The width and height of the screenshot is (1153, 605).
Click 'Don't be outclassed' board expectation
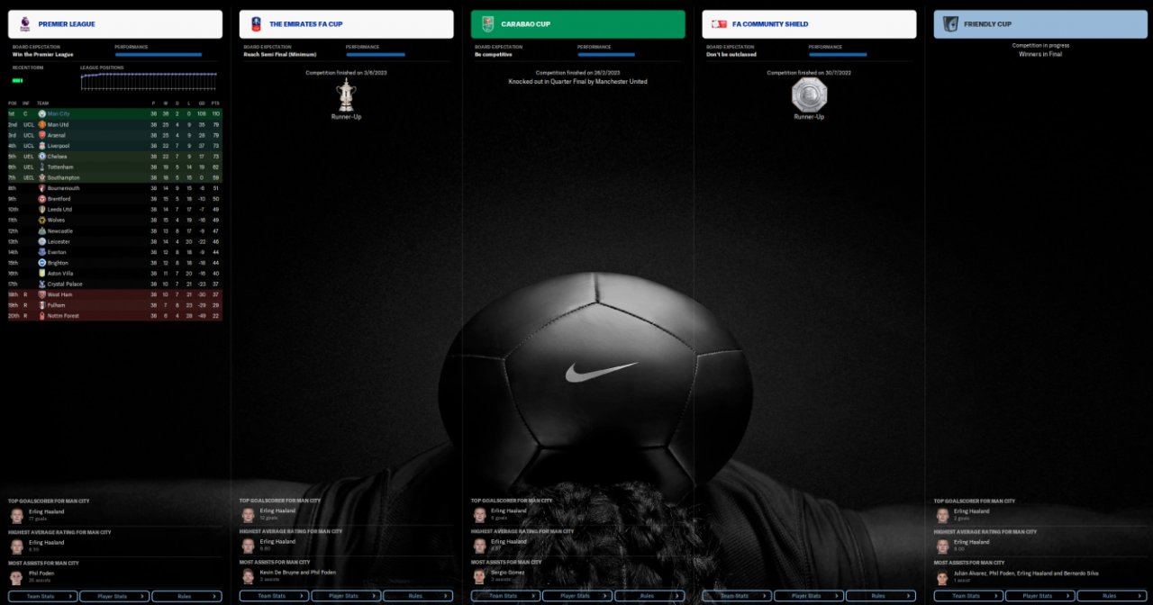tap(731, 54)
